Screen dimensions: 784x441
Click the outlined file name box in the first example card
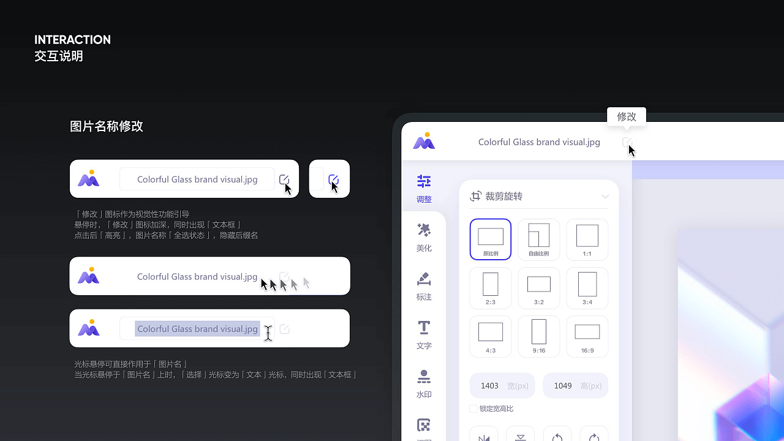point(197,179)
